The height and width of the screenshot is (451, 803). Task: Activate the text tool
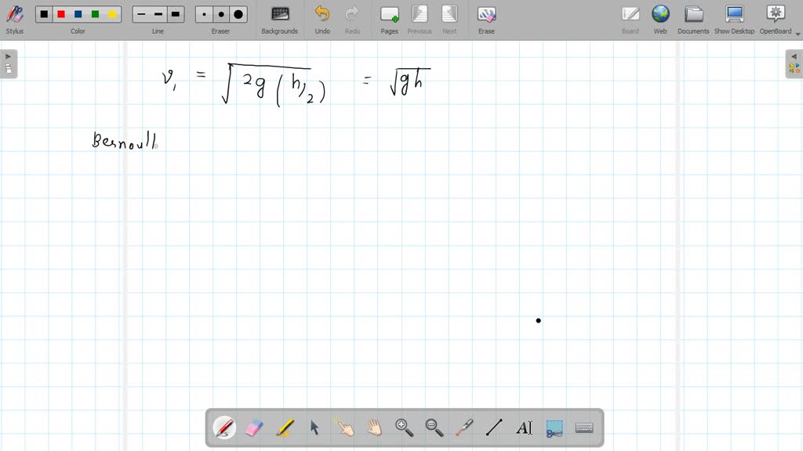pos(524,428)
